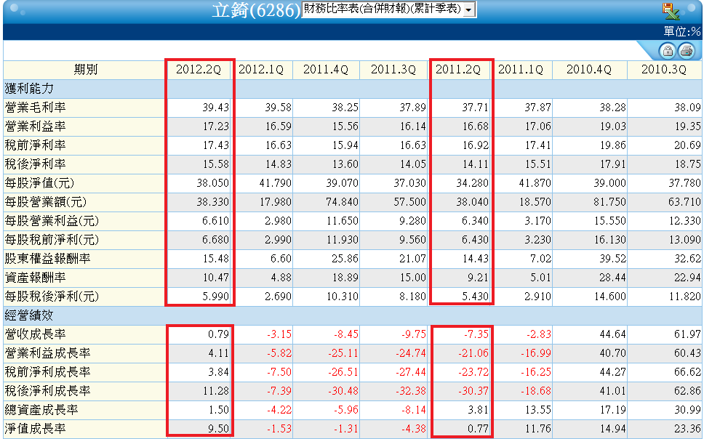Click 38.050 in the 每股淨值(元) row

(213, 182)
